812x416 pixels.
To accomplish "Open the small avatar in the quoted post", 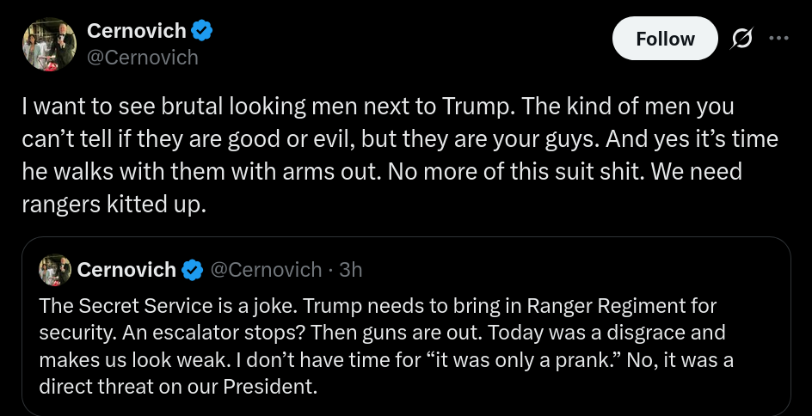I will click(x=55, y=270).
